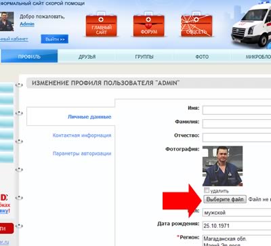271x246 pixels.
Task: Focus the Имя input field
Action: [x=236, y=110]
